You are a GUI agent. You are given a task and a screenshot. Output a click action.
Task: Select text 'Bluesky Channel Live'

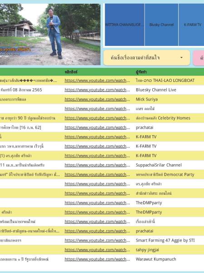click(156, 90)
